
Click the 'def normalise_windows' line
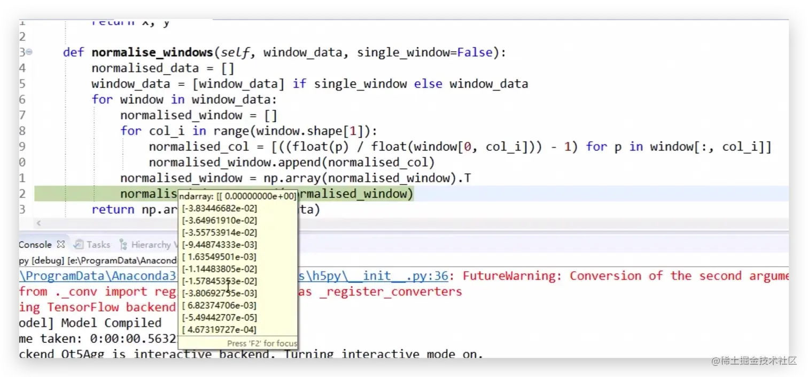pyautogui.click(x=284, y=52)
